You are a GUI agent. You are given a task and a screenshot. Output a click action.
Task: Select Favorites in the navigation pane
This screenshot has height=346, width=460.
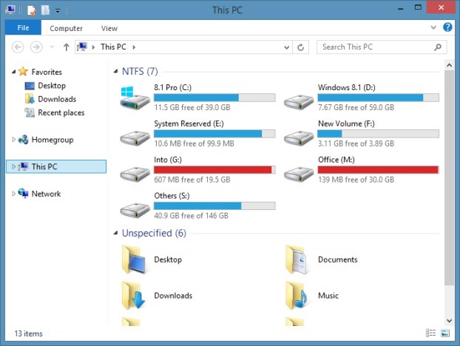coord(47,72)
